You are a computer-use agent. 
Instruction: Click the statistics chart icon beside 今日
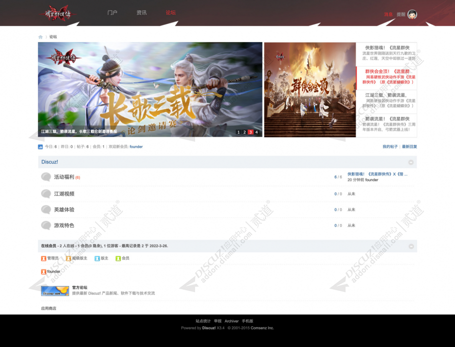click(x=40, y=147)
